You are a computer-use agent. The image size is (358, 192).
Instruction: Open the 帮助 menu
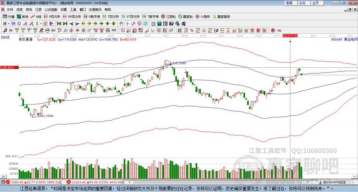click(108, 9)
